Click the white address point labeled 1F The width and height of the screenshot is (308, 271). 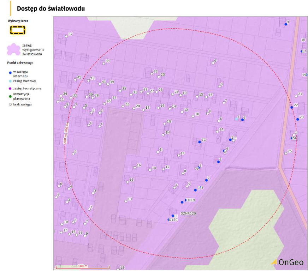click(177, 155)
